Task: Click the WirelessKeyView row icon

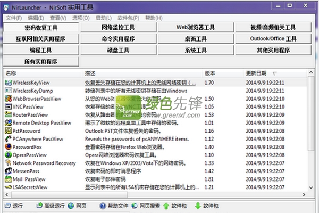Action: coord(8,83)
